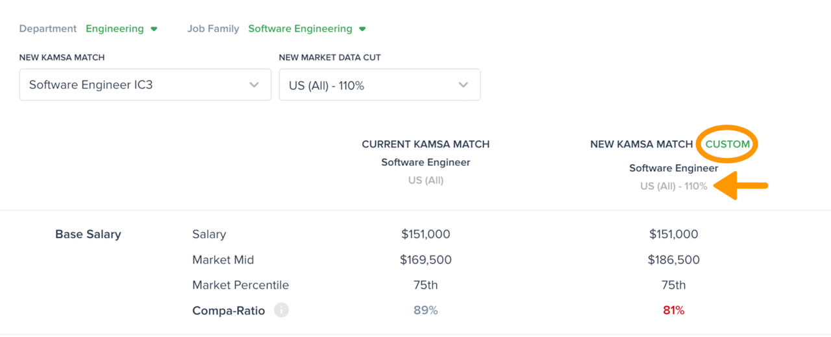831x337 pixels.
Task: Click the gray US (All) - 110% subtitle
Action: (674, 186)
